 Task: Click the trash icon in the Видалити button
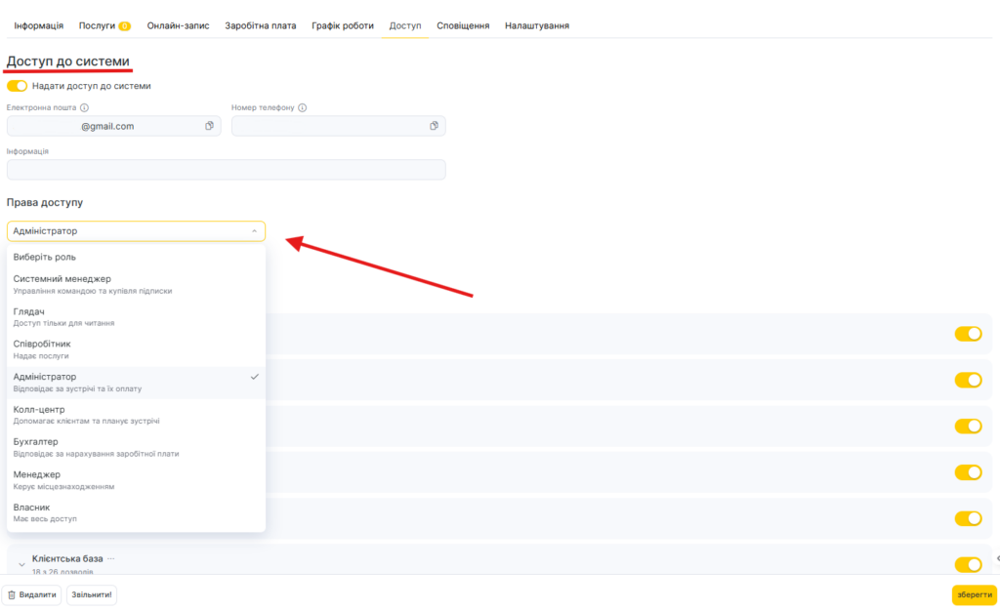(x=12, y=594)
